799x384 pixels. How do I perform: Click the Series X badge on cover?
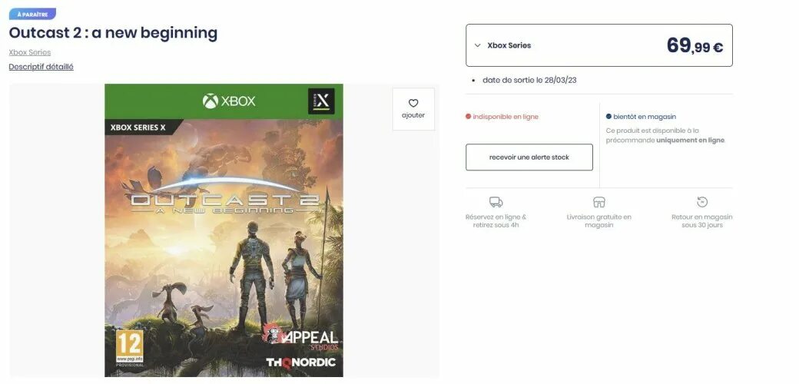[x=321, y=101]
